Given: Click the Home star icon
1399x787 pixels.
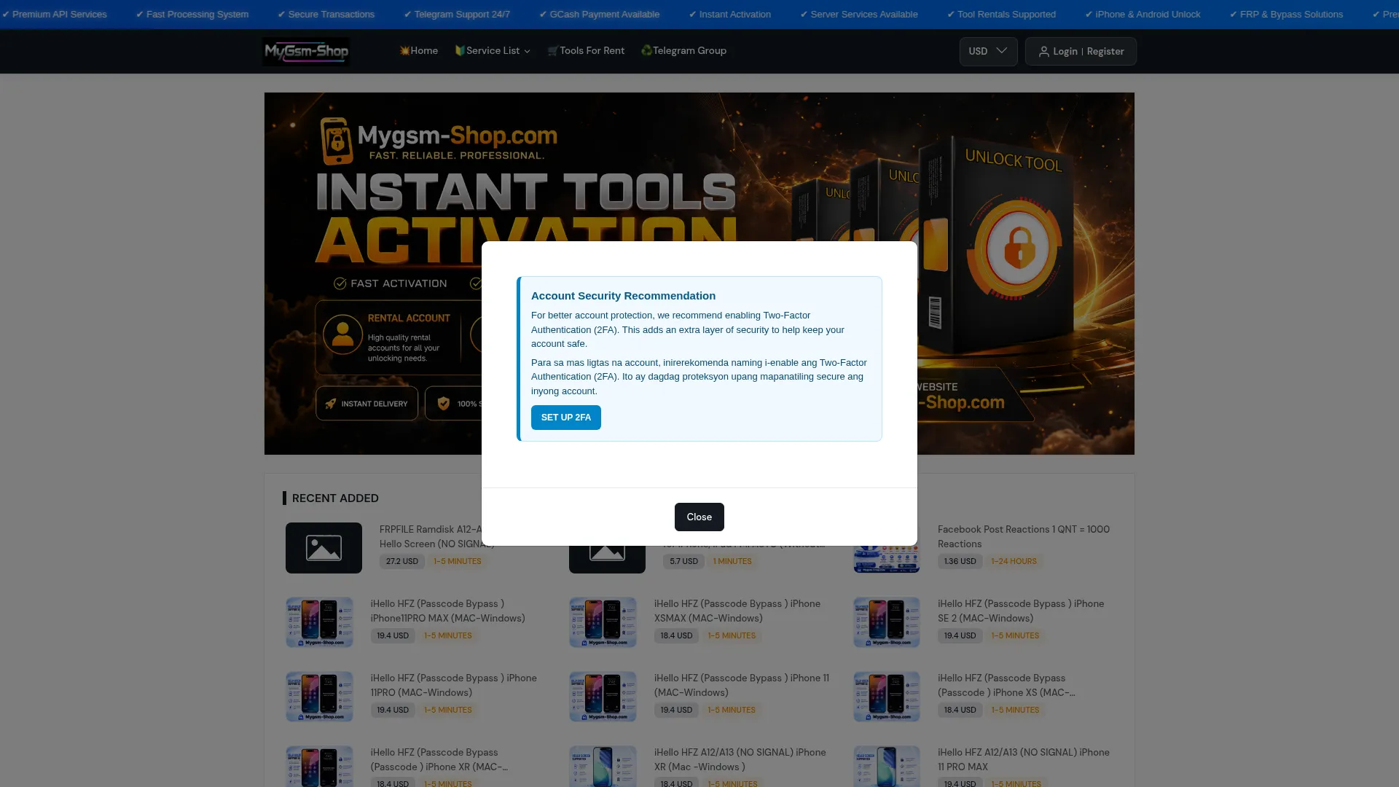Looking at the screenshot, I should (x=404, y=51).
